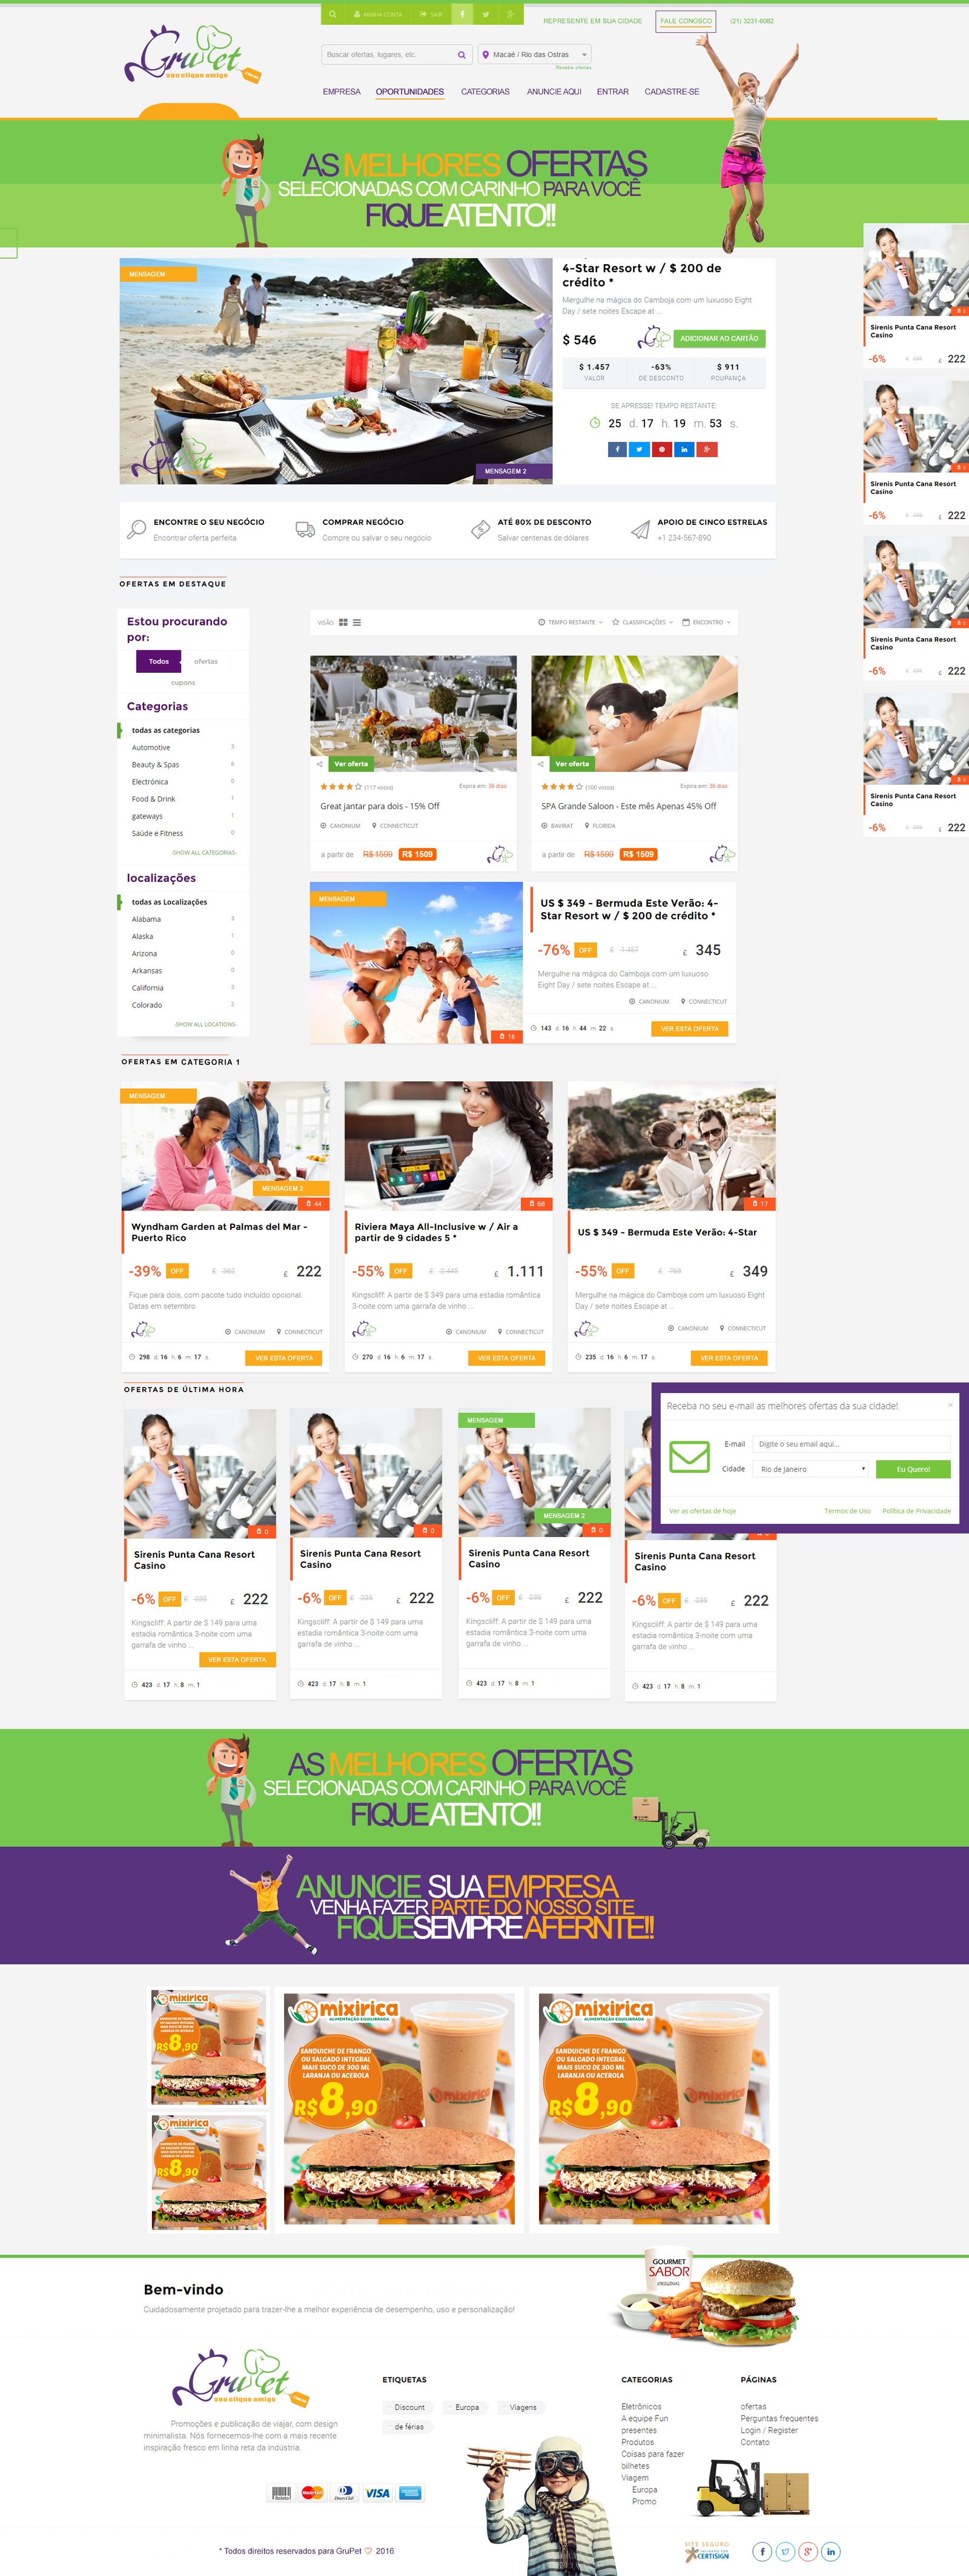Click the search icon in green top bar
The image size is (969, 2576).
332,15
